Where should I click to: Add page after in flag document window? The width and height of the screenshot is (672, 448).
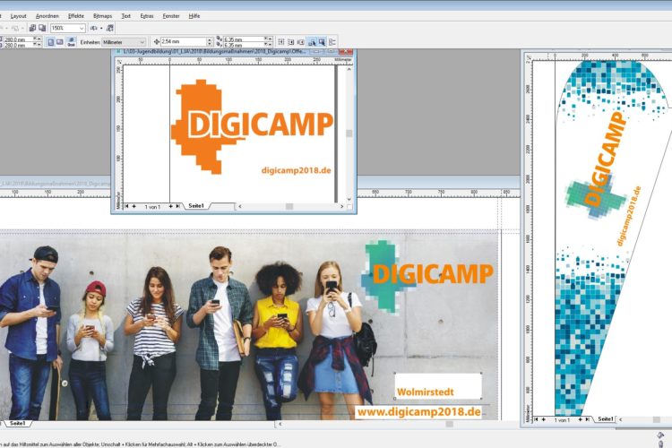coord(580,419)
